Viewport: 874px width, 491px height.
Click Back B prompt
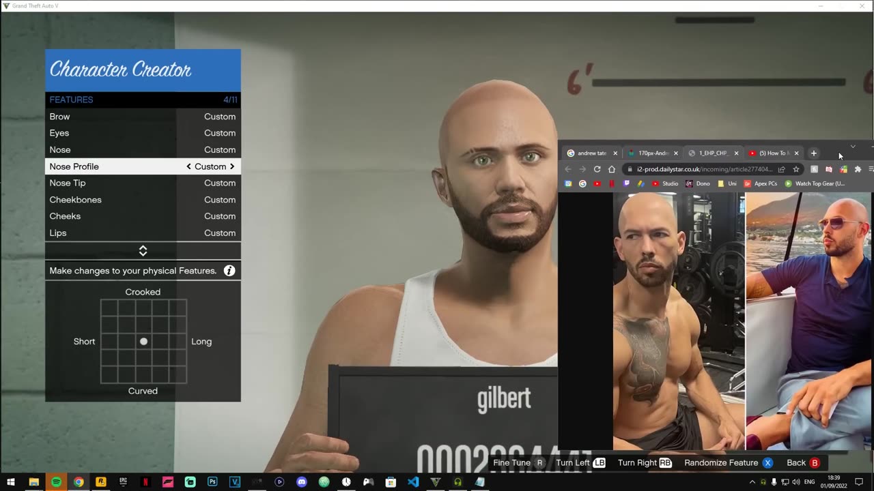[803, 462]
